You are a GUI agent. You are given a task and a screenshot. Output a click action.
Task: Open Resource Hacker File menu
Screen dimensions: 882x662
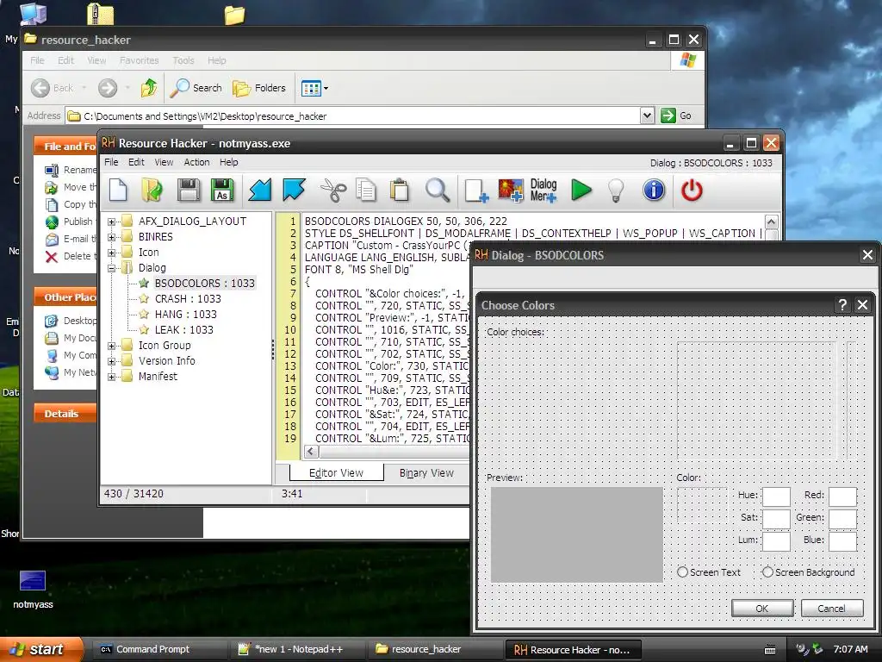point(111,162)
